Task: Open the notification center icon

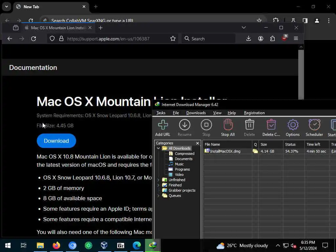Action: (325, 245)
